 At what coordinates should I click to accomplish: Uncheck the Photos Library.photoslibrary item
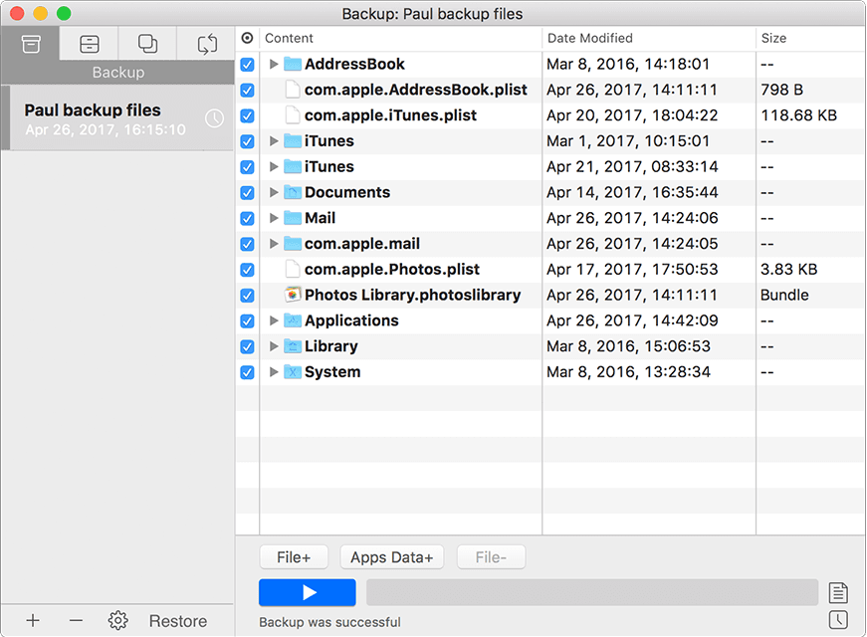(246, 295)
